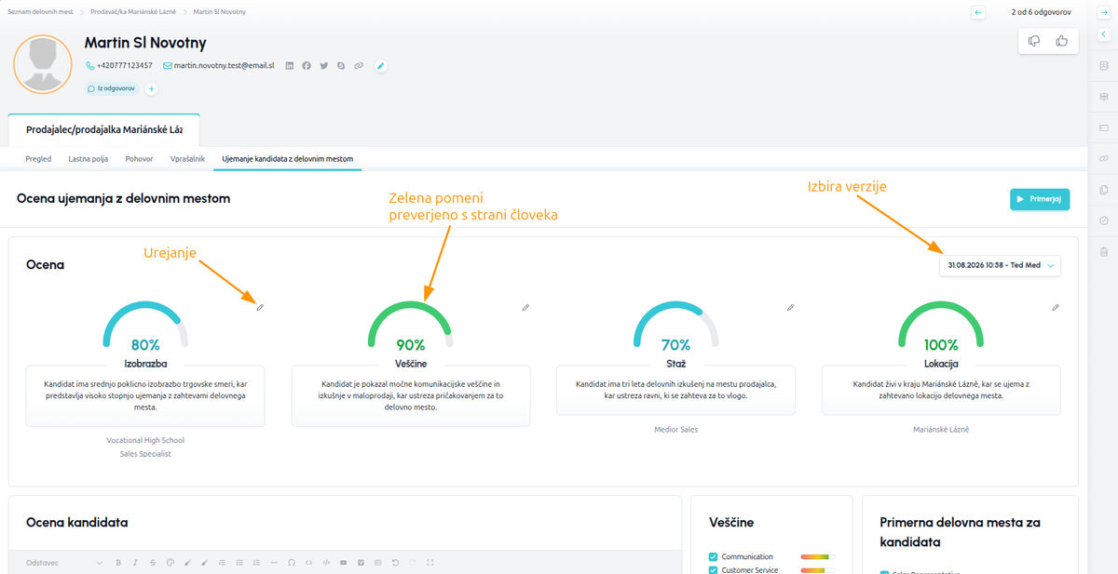Edit the Staž score pencil
1118x574 pixels.
[x=790, y=307]
